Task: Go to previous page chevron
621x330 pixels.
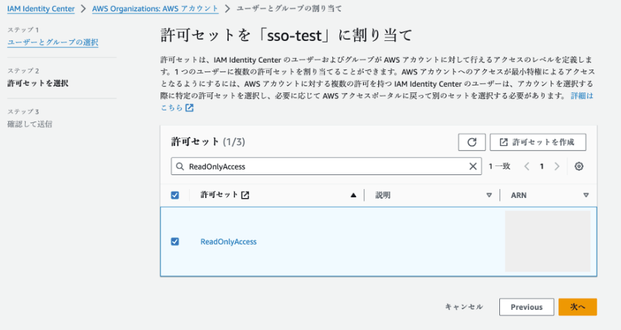Action: tap(526, 167)
